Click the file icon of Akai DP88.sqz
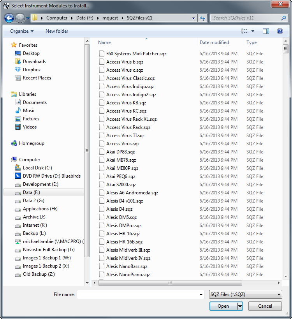The width and height of the screenshot is (292, 319). coord(102,152)
